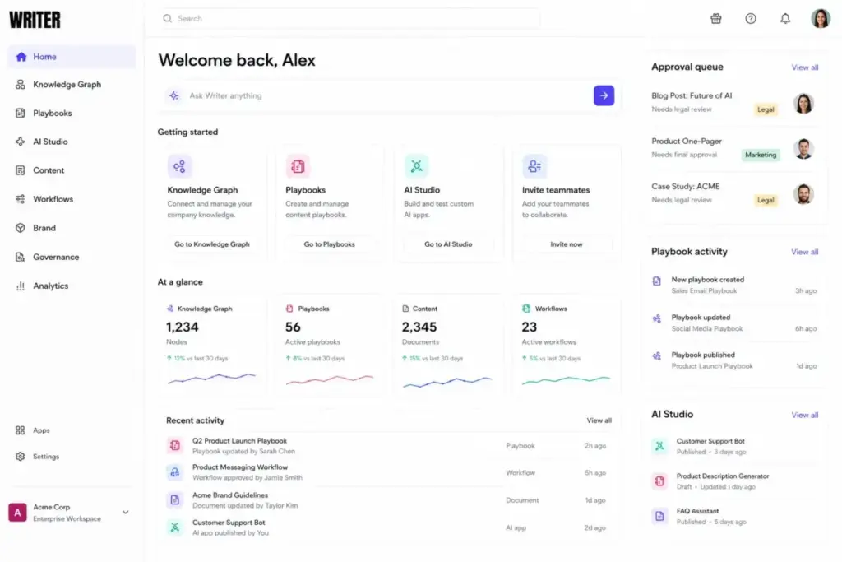The width and height of the screenshot is (842, 562).
Task: Expand the Acme Corp workspace chevron
Action: click(x=126, y=513)
